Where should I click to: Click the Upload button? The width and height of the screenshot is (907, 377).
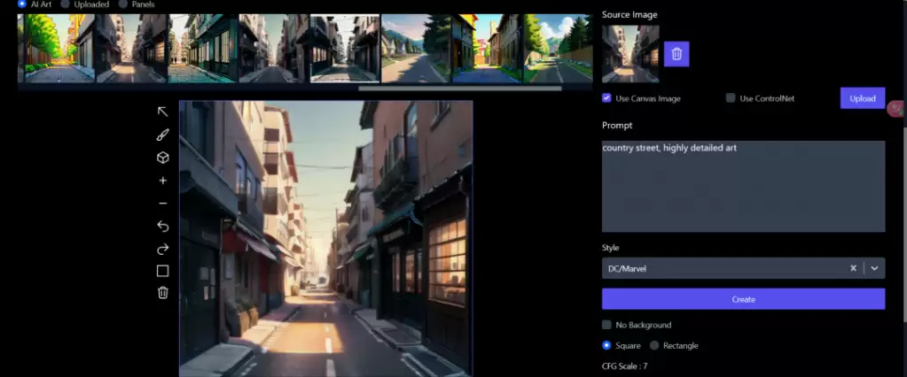(x=863, y=98)
